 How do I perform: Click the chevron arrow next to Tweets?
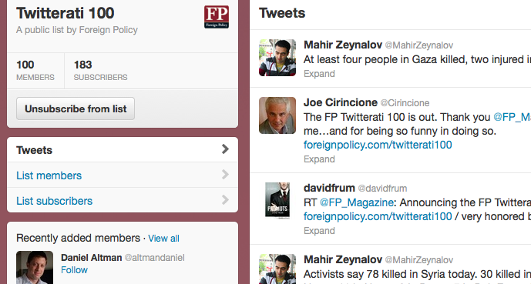pyautogui.click(x=225, y=149)
